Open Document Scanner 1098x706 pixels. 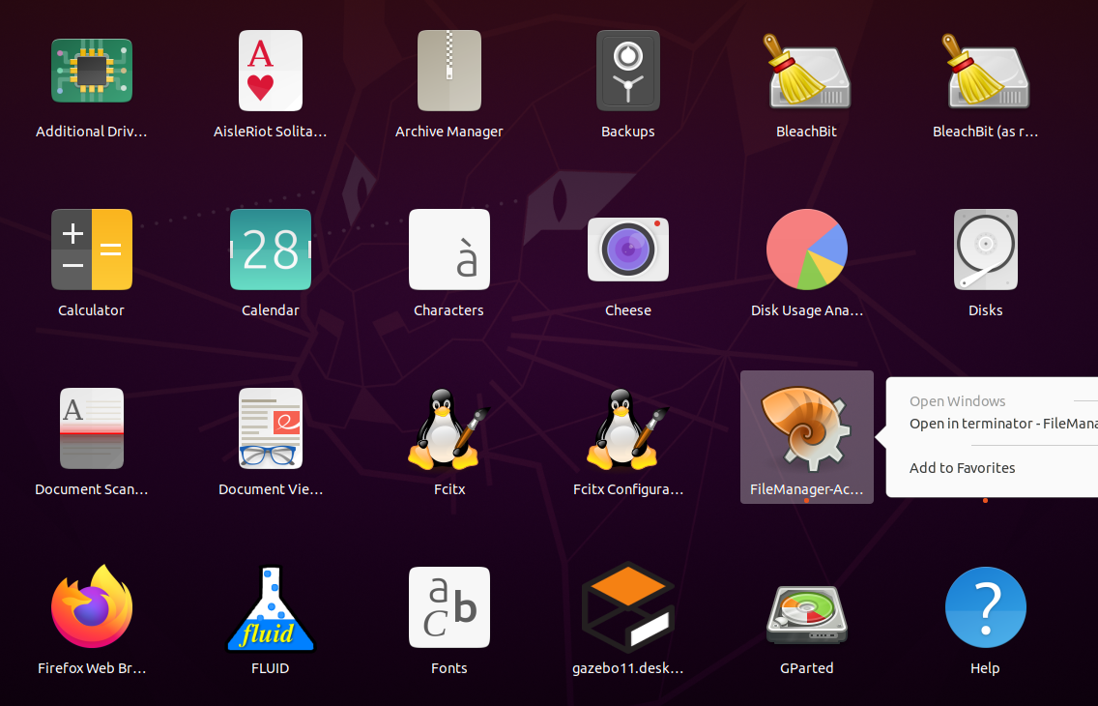(x=92, y=427)
